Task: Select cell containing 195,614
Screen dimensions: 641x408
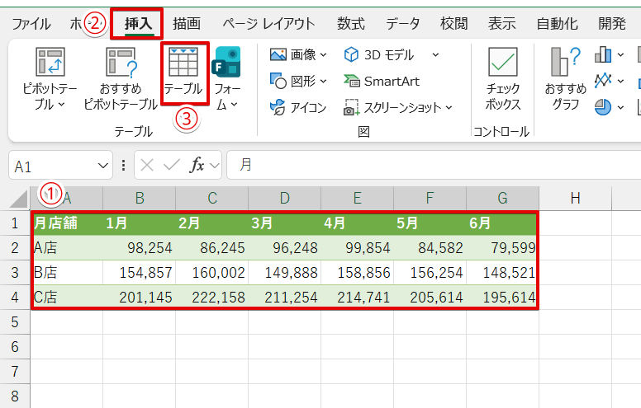Action: tap(502, 297)
